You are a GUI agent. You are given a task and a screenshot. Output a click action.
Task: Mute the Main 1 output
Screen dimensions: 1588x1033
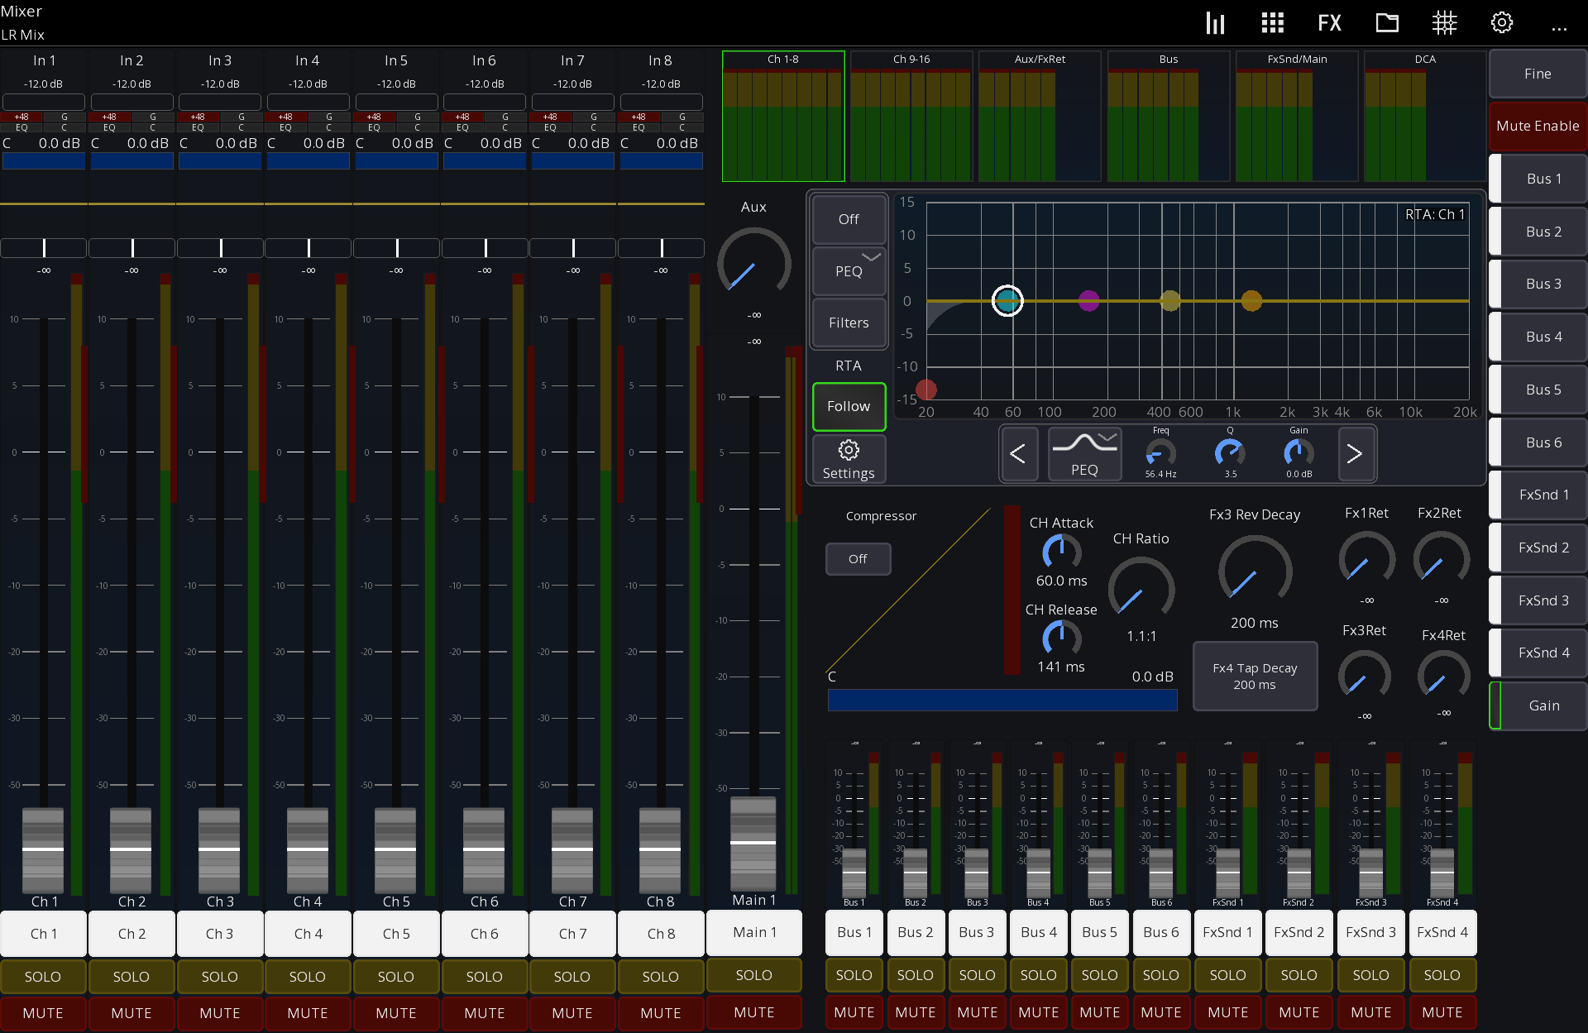[x=754, y=1012]
